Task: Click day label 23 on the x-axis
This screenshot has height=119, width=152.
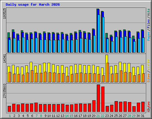Action: click(107, 116)
